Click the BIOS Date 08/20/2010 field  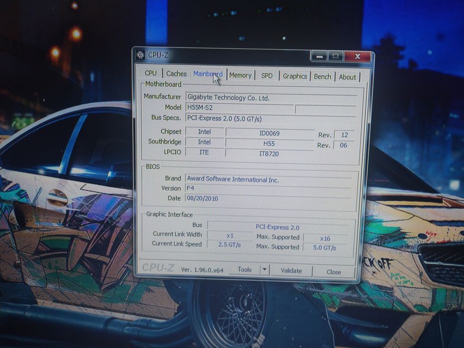(268, 198)
